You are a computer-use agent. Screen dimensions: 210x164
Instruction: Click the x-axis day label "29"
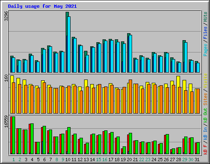185,159
